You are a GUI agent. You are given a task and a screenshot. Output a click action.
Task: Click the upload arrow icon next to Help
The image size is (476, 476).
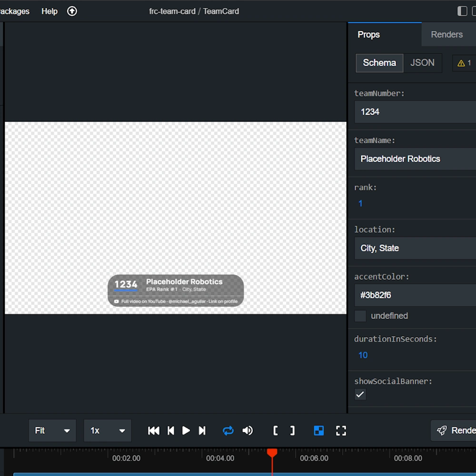tap(72, 11)
